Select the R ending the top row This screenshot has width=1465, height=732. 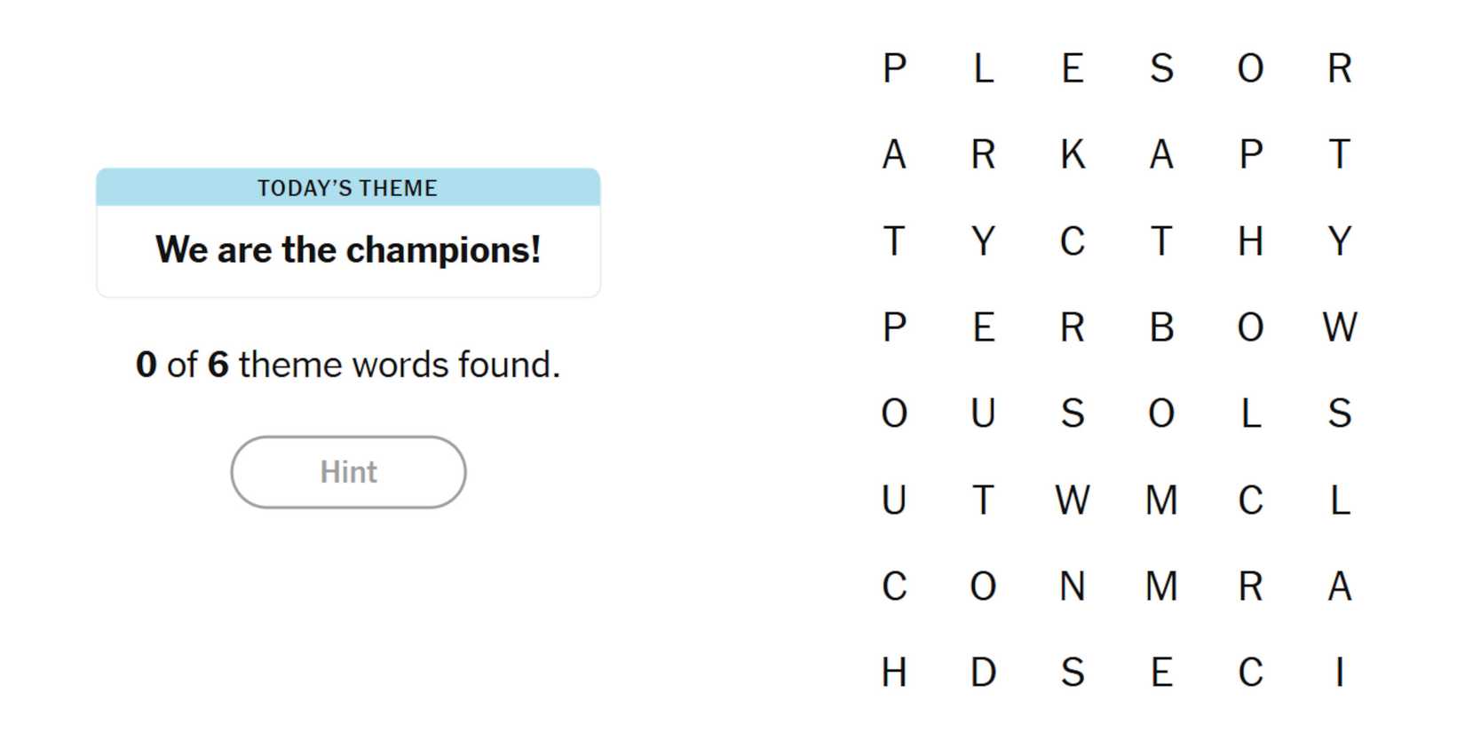coord(1340,68)
